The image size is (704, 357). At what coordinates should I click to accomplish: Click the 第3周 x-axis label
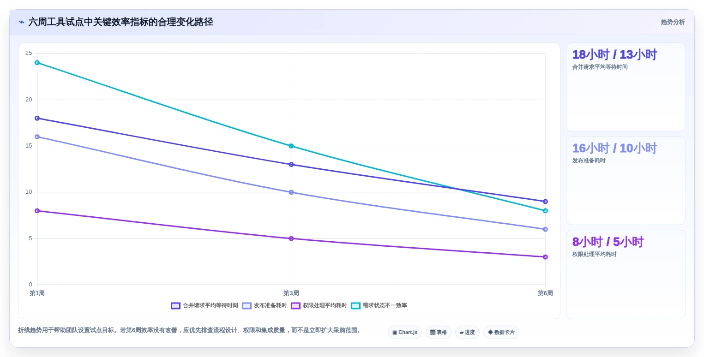point(291,293)
